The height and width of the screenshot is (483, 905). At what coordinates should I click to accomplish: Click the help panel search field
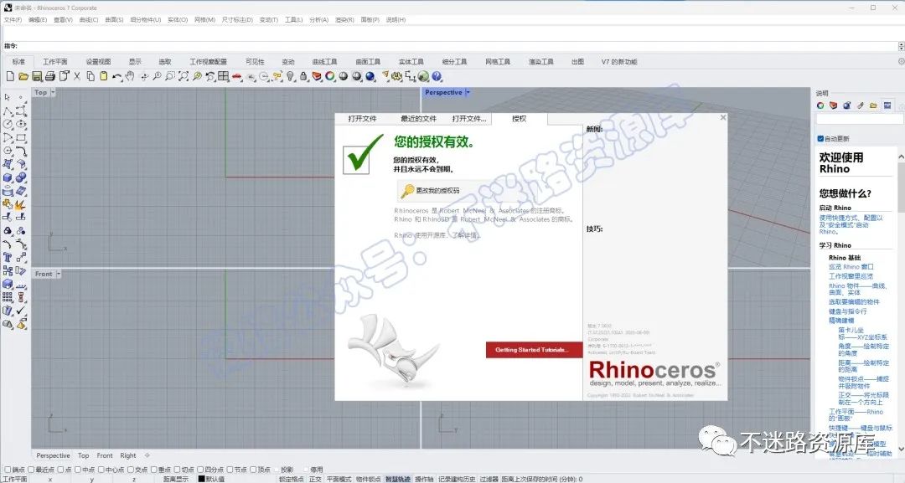tap(859, 119)
